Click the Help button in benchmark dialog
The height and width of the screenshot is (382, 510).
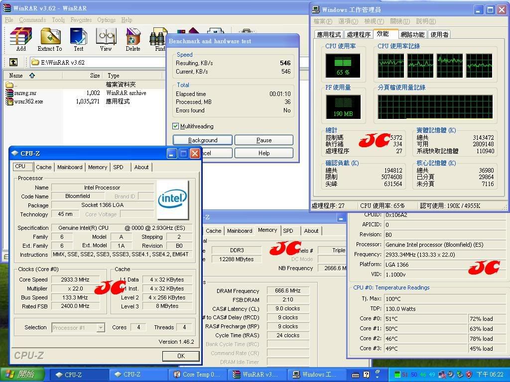264,153
